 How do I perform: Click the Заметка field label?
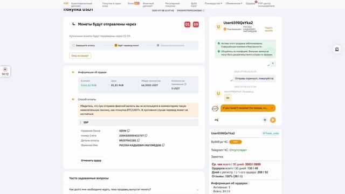[x=217, y=157]
